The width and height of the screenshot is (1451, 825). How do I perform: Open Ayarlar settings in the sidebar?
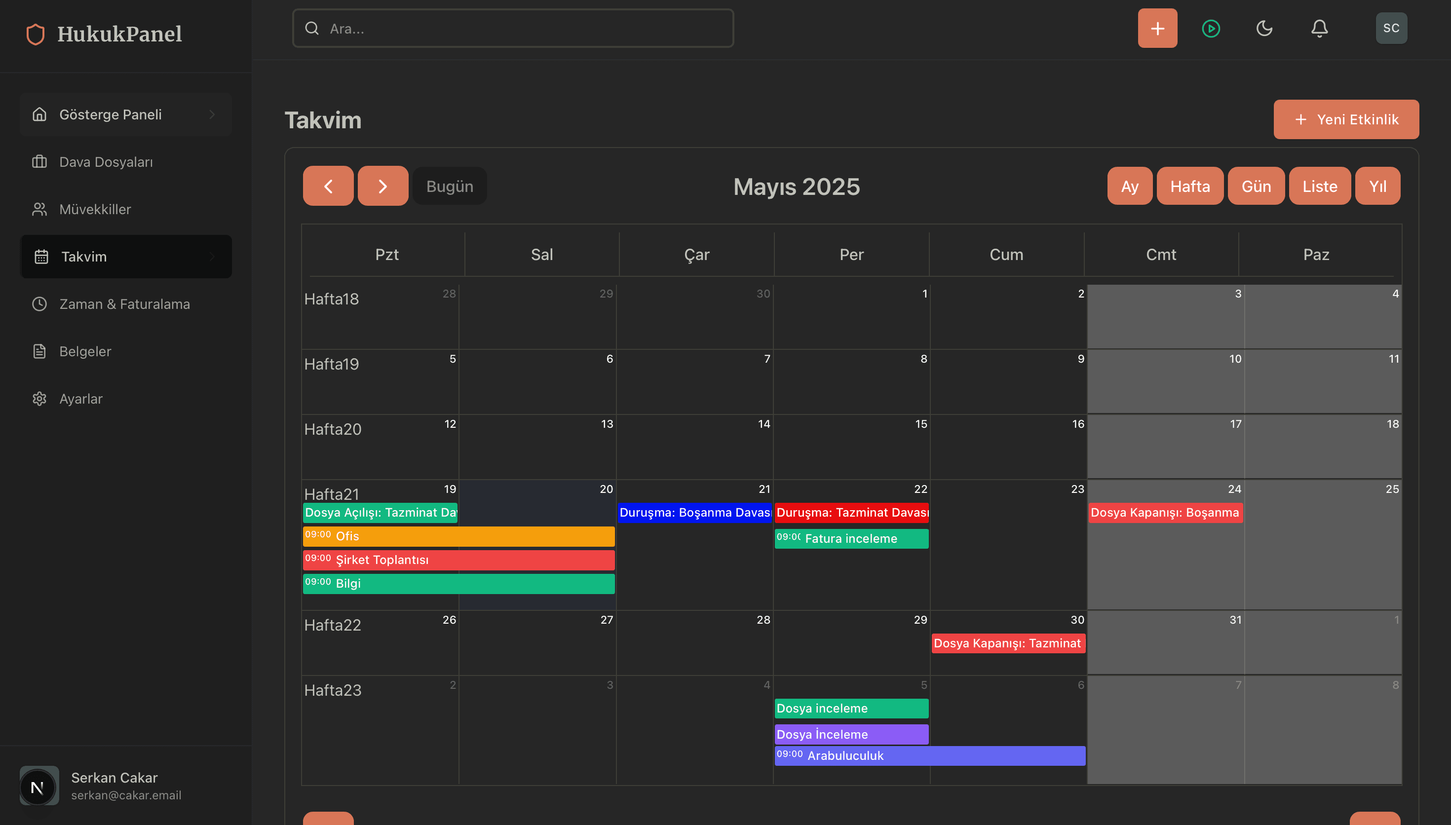coord(80,399)
